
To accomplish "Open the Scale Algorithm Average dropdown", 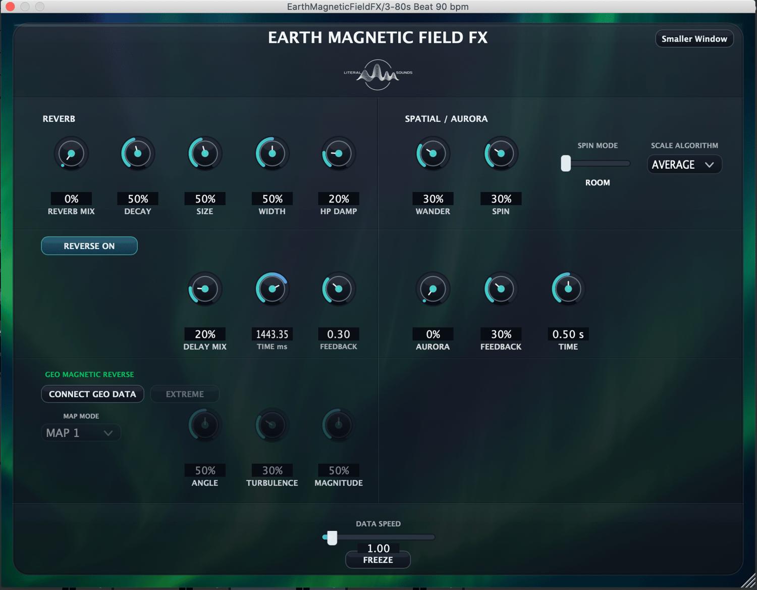I will [684, 165].
